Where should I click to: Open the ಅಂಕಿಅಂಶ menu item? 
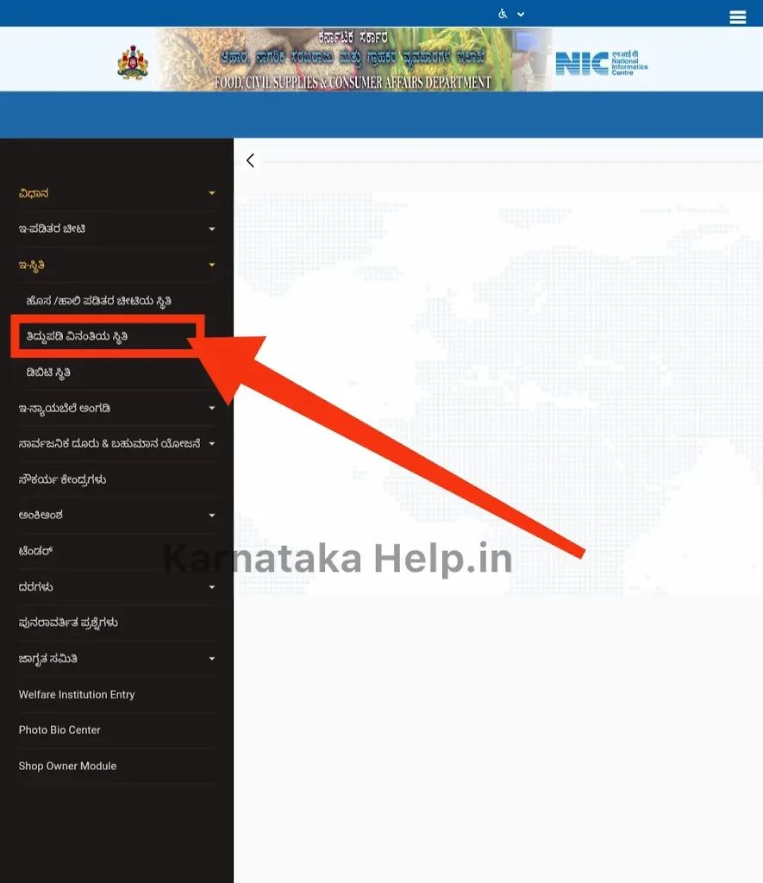pyautogui.click(x=41, y=516)
